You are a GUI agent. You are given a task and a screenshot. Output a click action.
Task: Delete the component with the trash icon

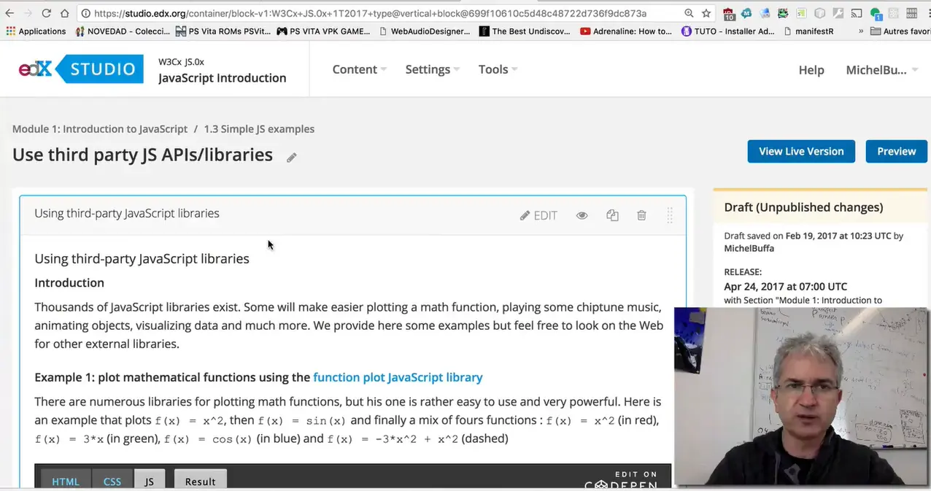pyautogui.click(x=641, y=215)
